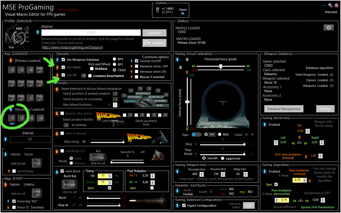341x213 pixels.
Task: Enable the KickBack checkbox
Action: (92, 69)
